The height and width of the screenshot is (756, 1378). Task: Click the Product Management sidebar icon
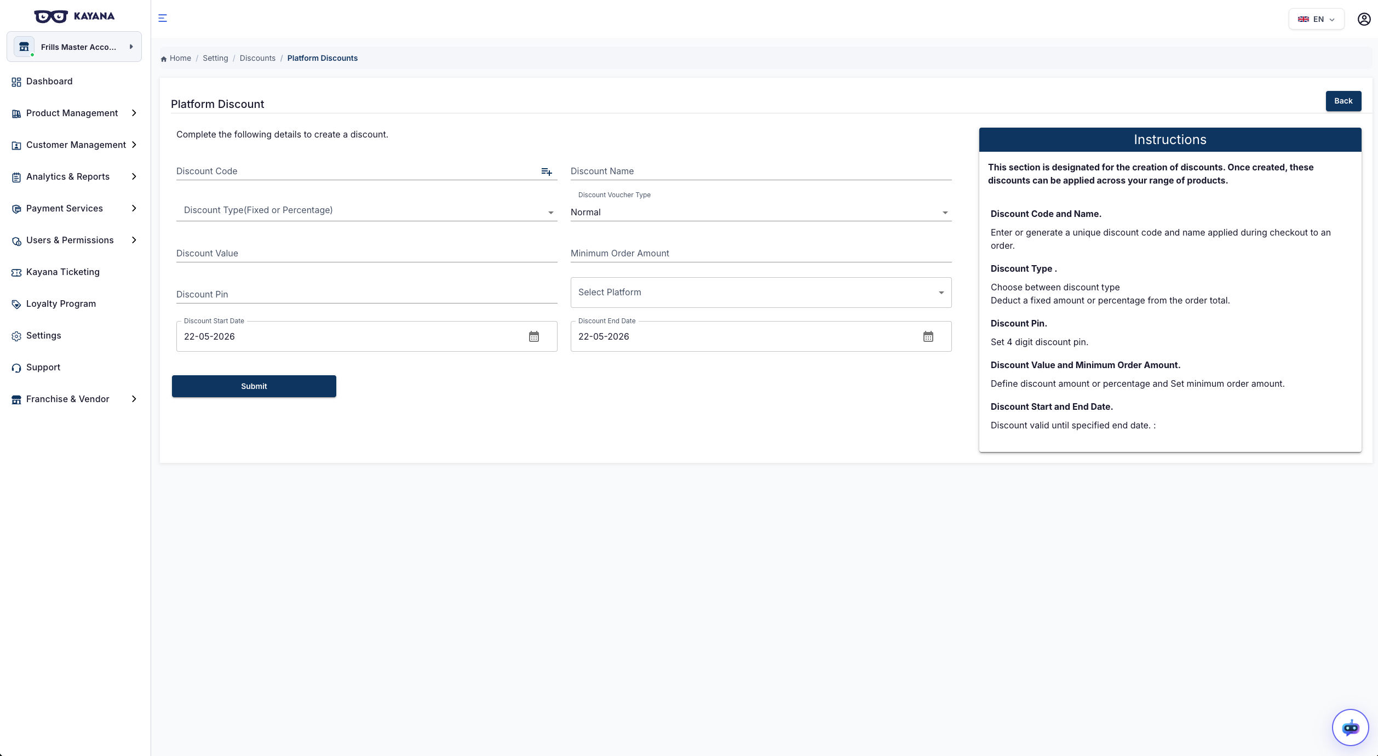pyautogui.click(x=16, y=113)
